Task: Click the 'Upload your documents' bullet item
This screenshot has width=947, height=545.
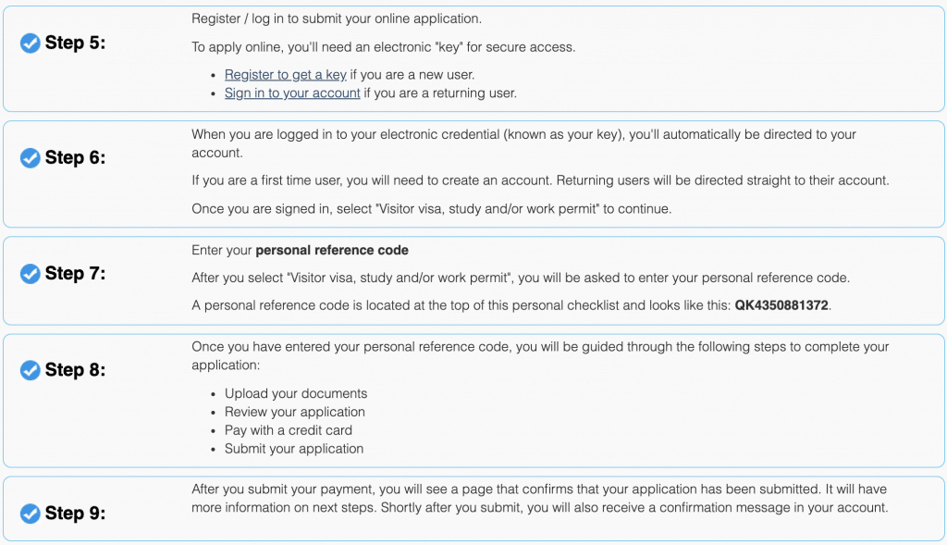Action: [296, 393]
